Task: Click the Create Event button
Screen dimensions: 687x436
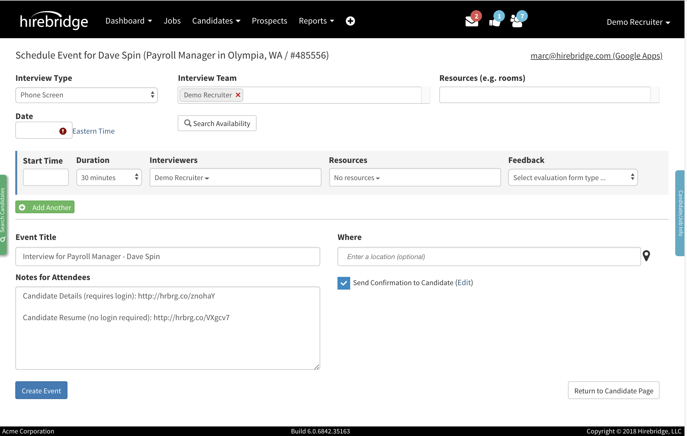Action: (41, 390)
